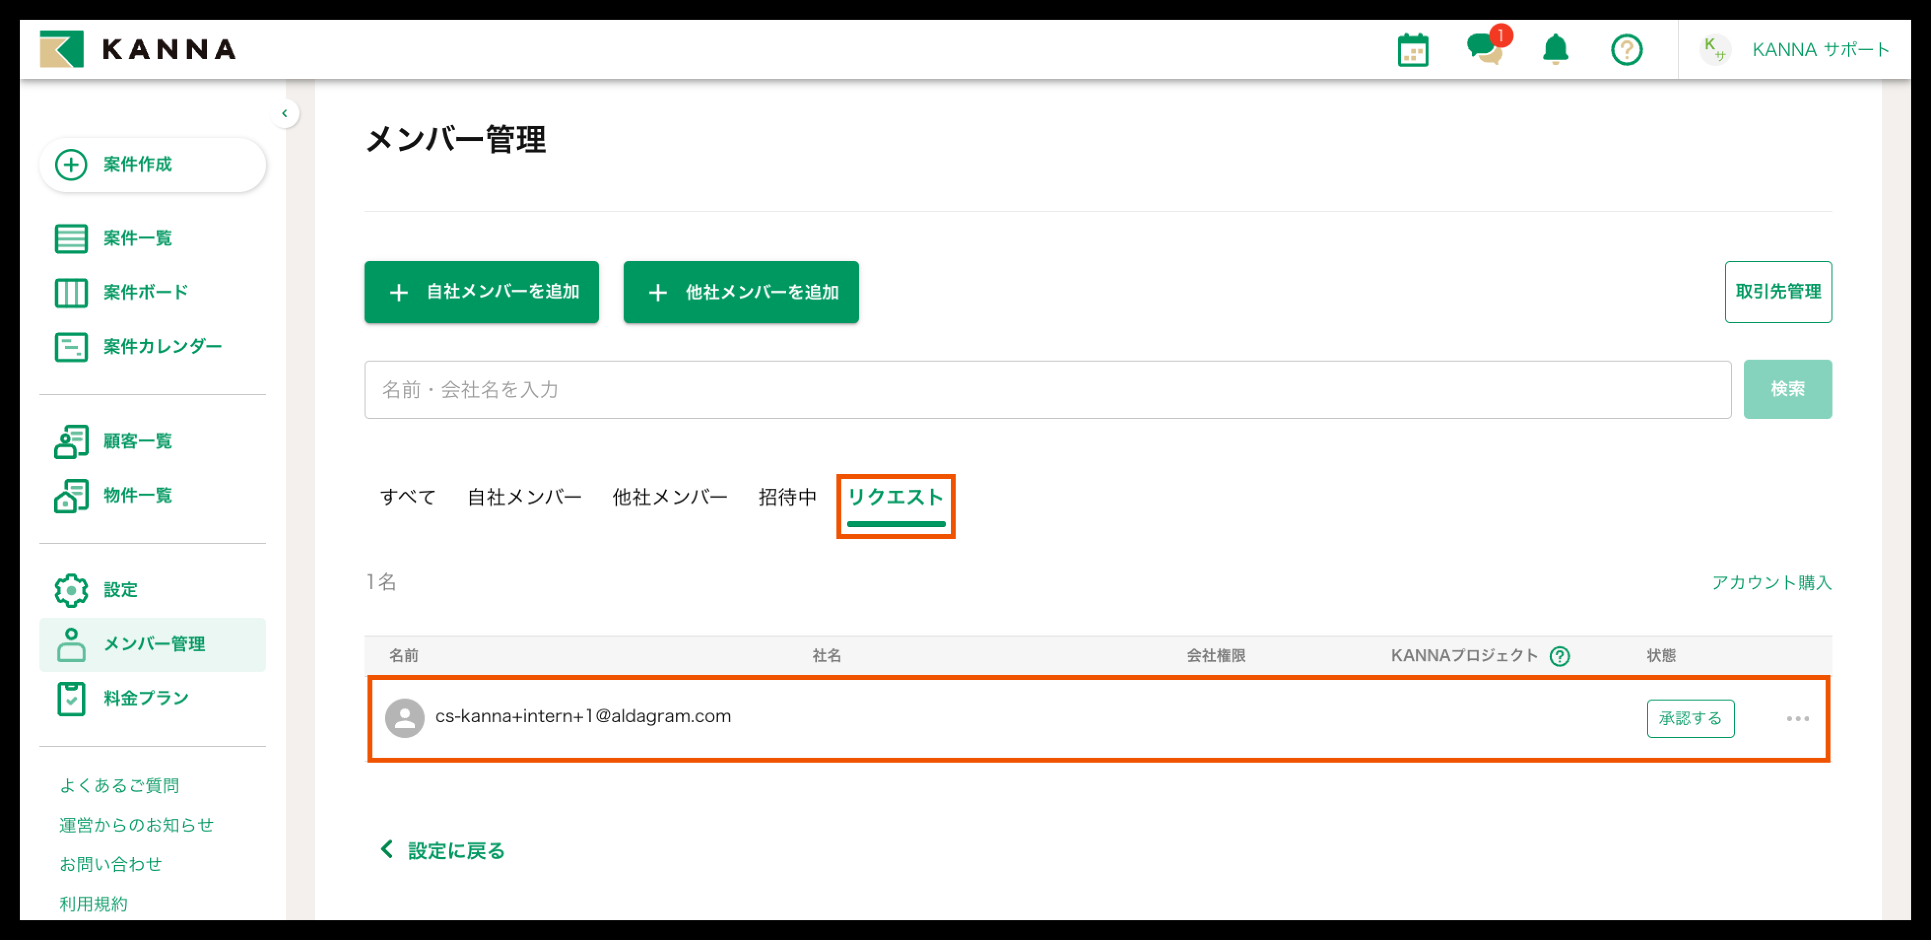1931x940 pixels.
Task: Click the 設定 gear icon
Action: [71, 590]
